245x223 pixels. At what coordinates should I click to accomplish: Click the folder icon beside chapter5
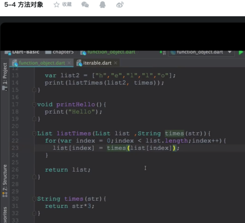click(x=48, y=52)
